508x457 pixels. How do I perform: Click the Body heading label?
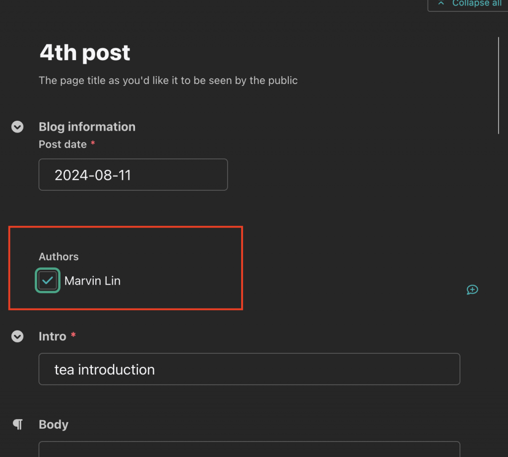pyautogui.click(x=54, y=425)
